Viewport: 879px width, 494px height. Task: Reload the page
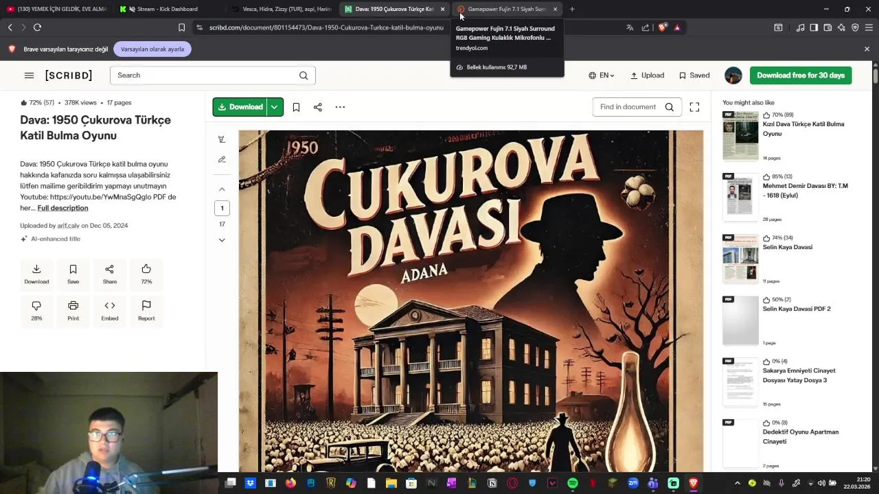[x=37, y=27]
